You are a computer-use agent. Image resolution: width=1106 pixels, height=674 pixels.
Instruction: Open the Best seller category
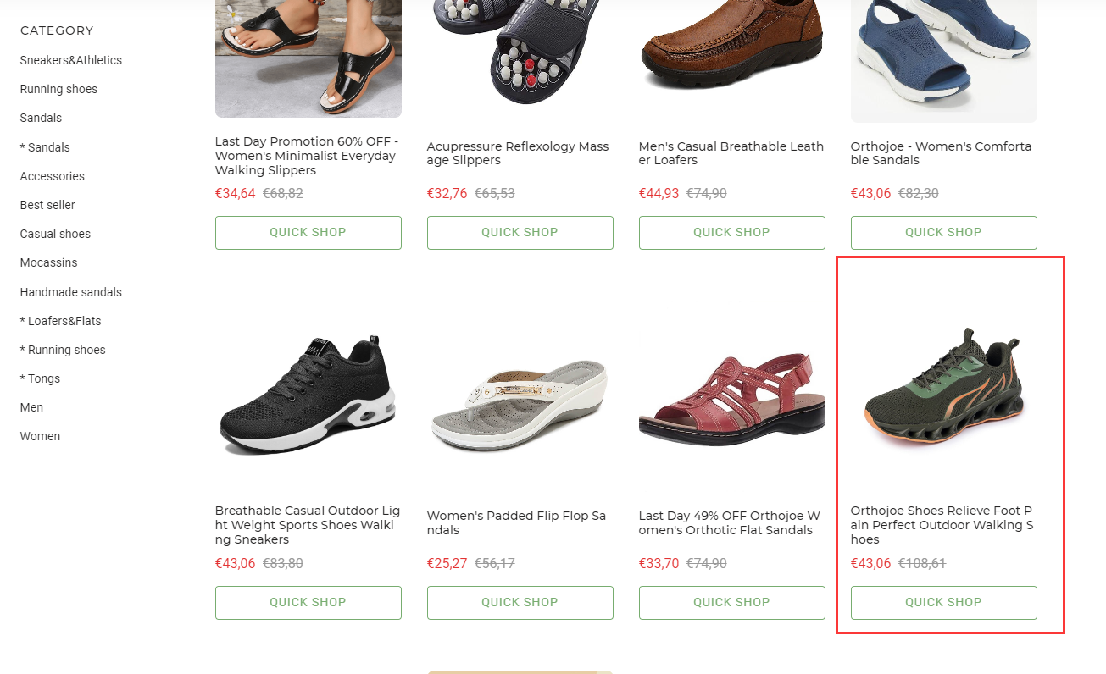coord(47,205)
